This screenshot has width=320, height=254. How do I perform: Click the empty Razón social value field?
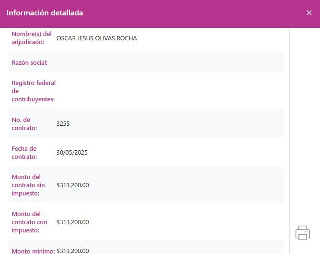[168, 63]
